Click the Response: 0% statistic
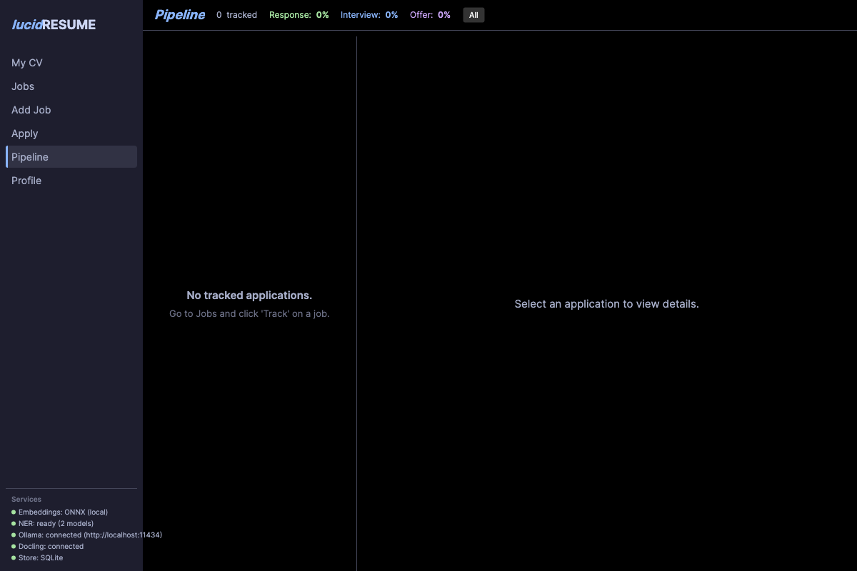857x571 pixels. [299, 15]
